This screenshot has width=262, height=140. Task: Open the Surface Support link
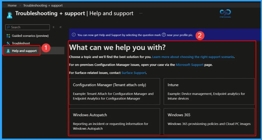tap(134, 73)
